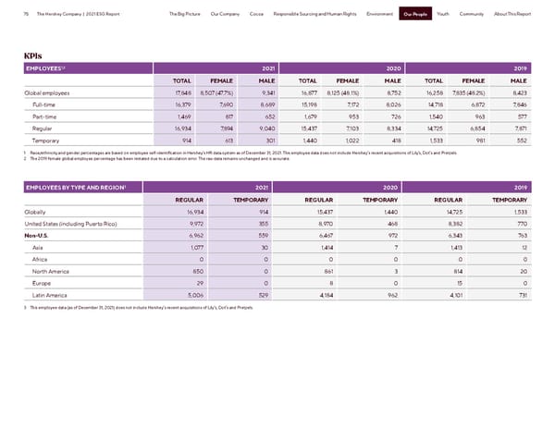This screenshot has width=555, height=428.
Task: Select the Global employees row label
Action: [53, 92]
